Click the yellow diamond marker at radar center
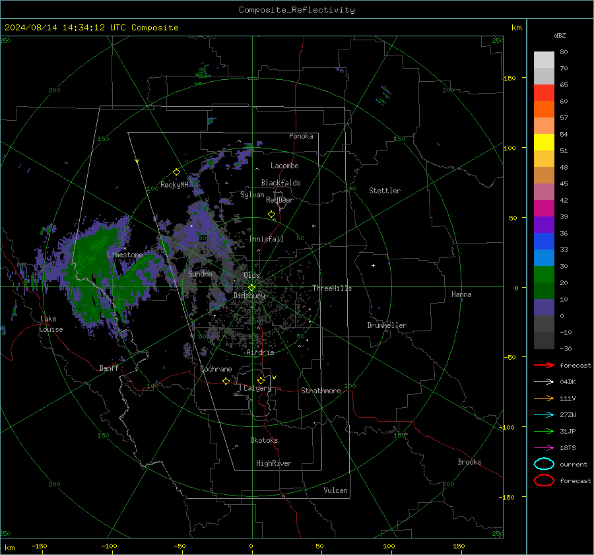Screen dimensions: 594x555 [252, 288]
